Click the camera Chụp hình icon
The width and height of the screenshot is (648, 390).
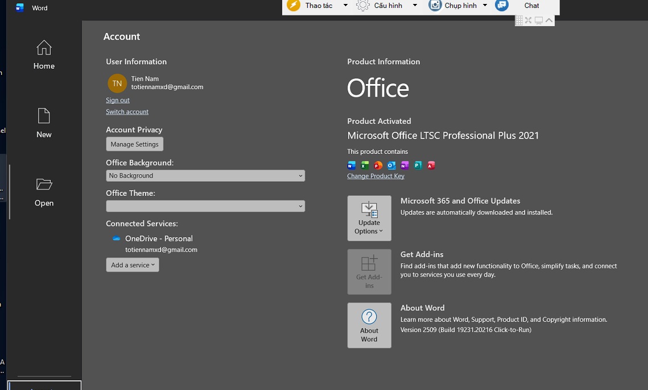coord(435,5)
